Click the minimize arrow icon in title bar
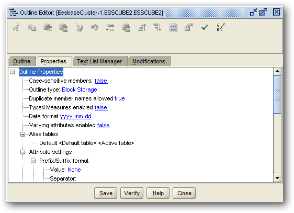 coord(254,12)
